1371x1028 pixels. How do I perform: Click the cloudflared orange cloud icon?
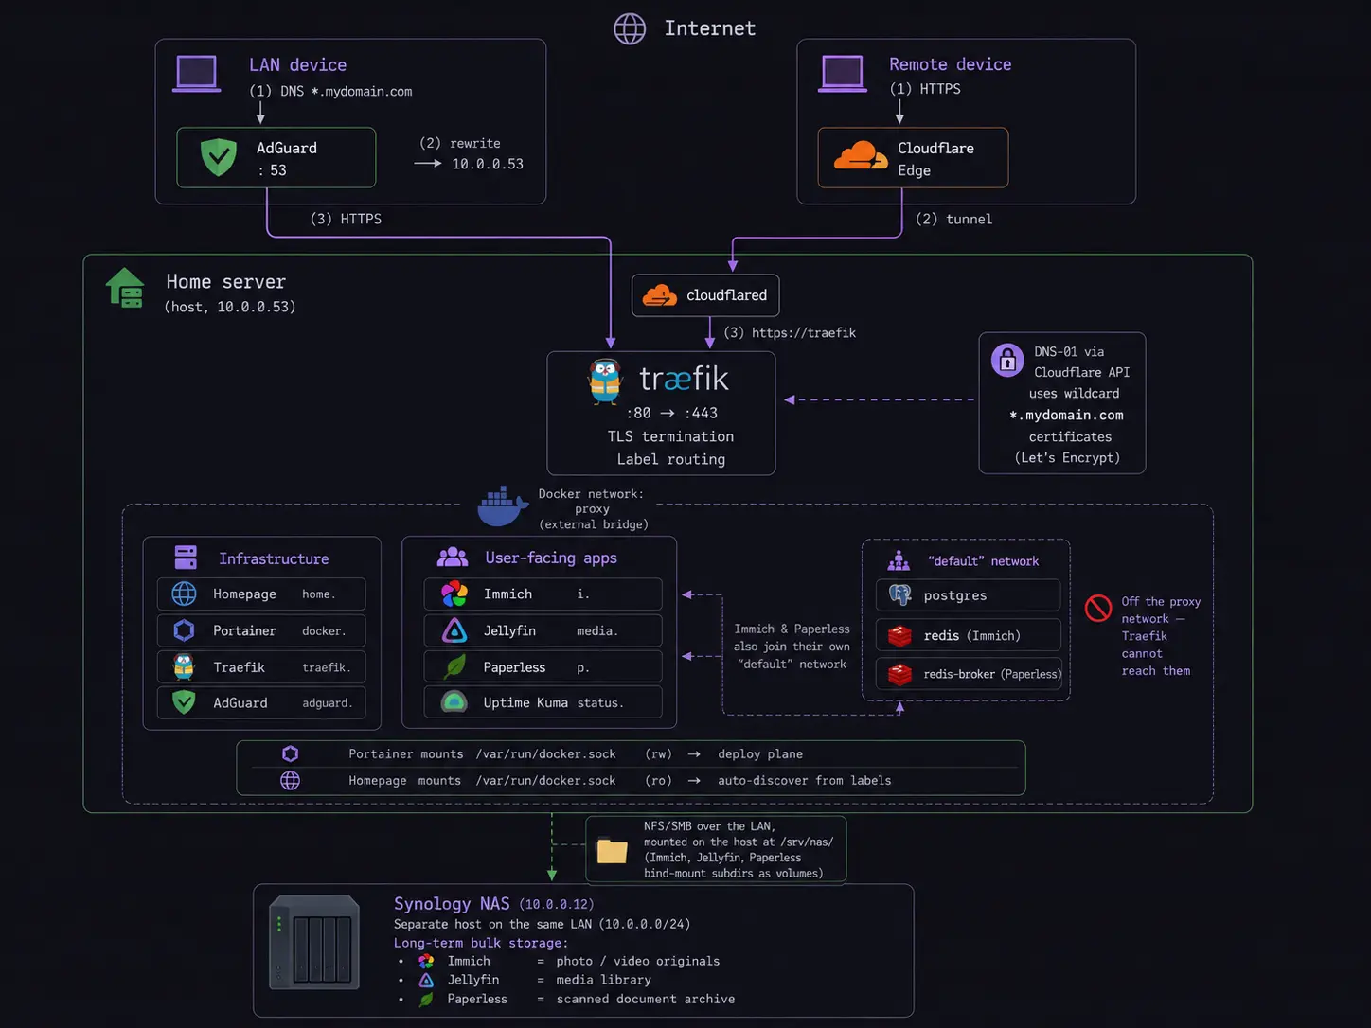(x=659, y=295)
